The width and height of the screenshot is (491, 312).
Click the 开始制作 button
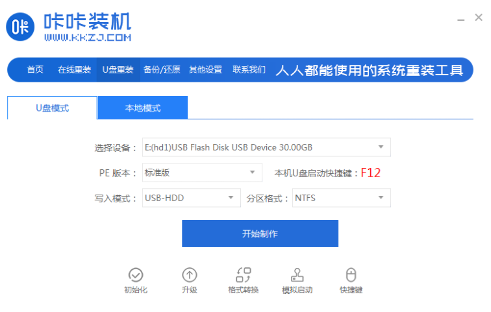click(260, 234)
